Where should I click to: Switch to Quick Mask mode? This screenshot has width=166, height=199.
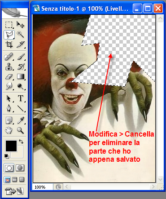pyautogui.click(x=20, y=168)
